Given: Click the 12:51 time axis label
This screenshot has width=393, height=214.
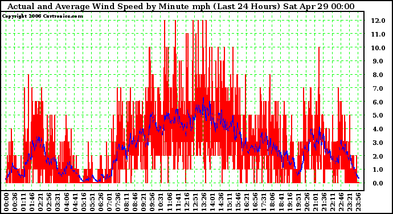Looking at the screenshot, I should (x=195, y=202).
